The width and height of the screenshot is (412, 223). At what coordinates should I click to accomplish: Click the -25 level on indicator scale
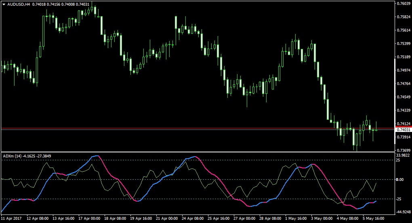[x=399, y=199]
